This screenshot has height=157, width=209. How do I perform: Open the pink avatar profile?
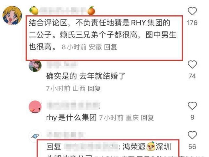[35, 107]
